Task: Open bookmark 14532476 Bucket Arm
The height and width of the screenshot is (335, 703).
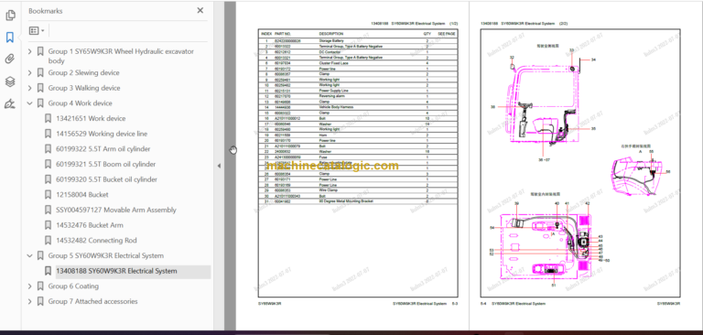Action: (x=90, y=225)
